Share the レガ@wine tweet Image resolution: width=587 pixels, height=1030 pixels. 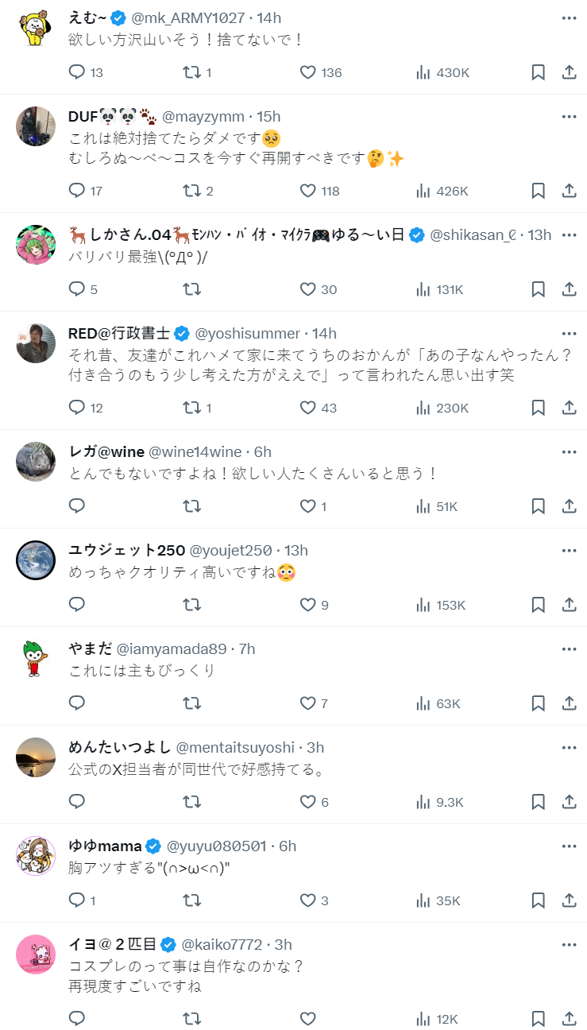tap(569, 506)
